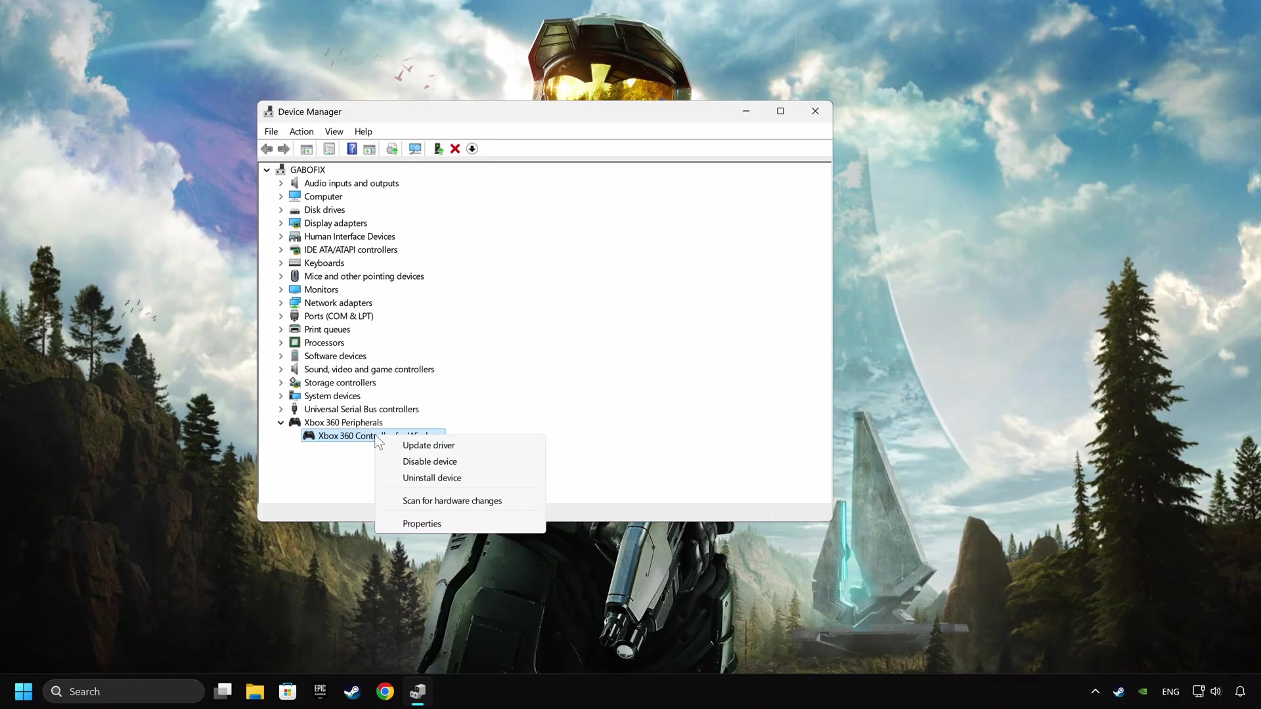This screenshot has height=709, width=1261.
Task: Select Uninstall device in context menu
Action: coord(431,478)
